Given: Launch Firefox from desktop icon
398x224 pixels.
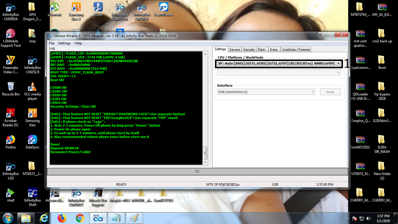Looking at the screenshot, I should [11, 142].
